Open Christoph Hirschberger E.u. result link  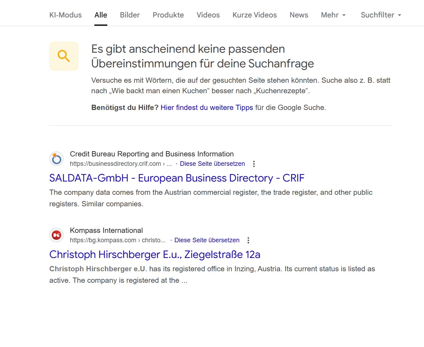pos(154,254)
